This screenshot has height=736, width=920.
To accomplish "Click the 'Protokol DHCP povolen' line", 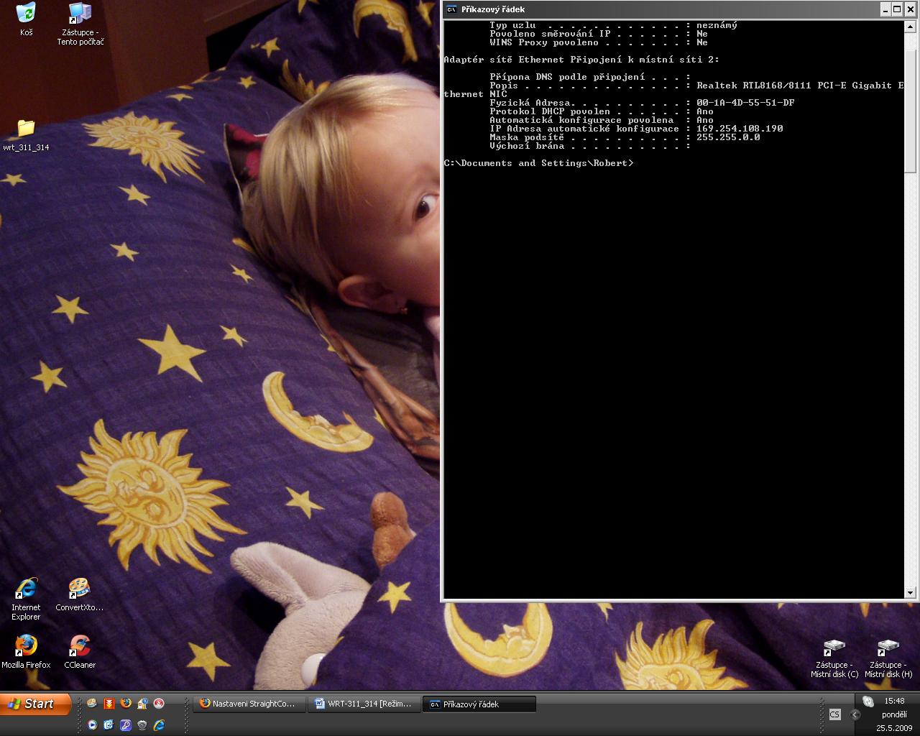I will (602, 111).
